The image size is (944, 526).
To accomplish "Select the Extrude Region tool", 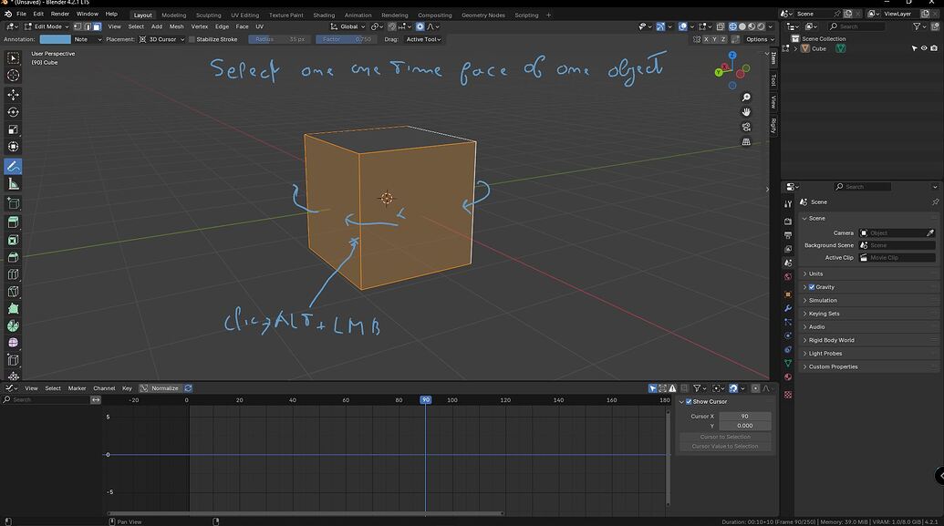I will click(x=13, y=222).
